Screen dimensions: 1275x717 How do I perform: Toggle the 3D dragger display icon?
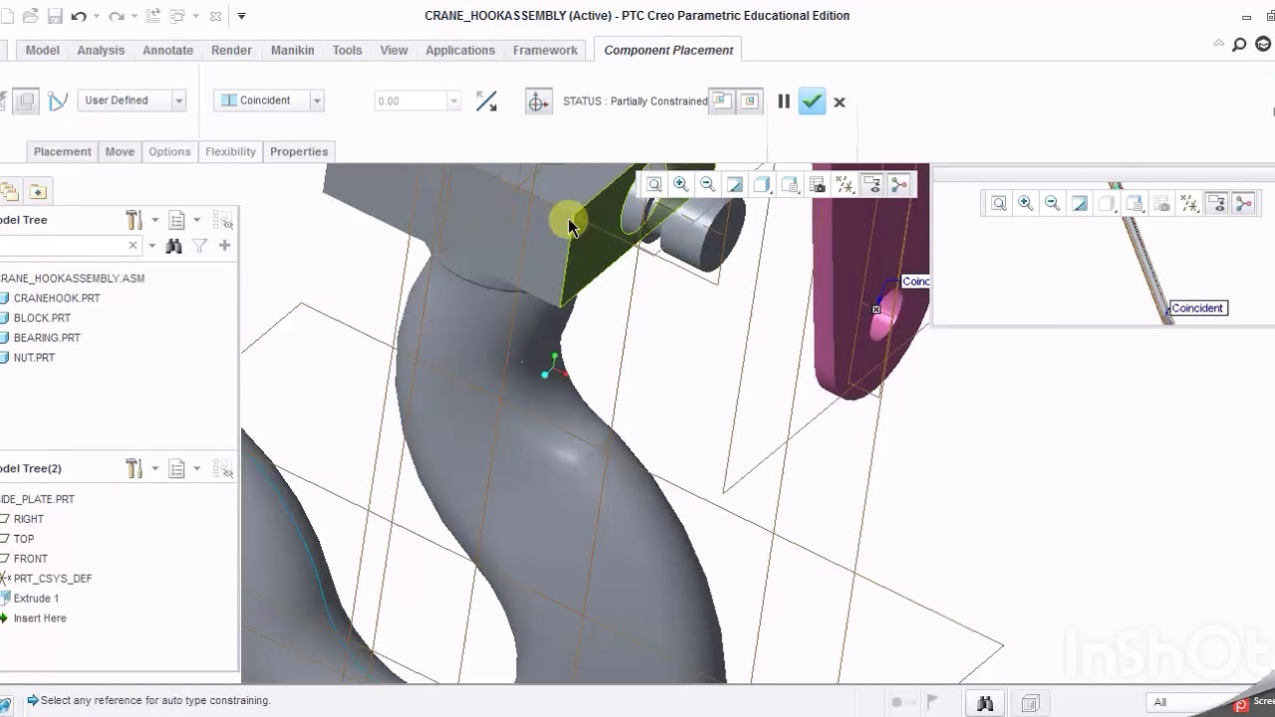(x=539, y=102)
